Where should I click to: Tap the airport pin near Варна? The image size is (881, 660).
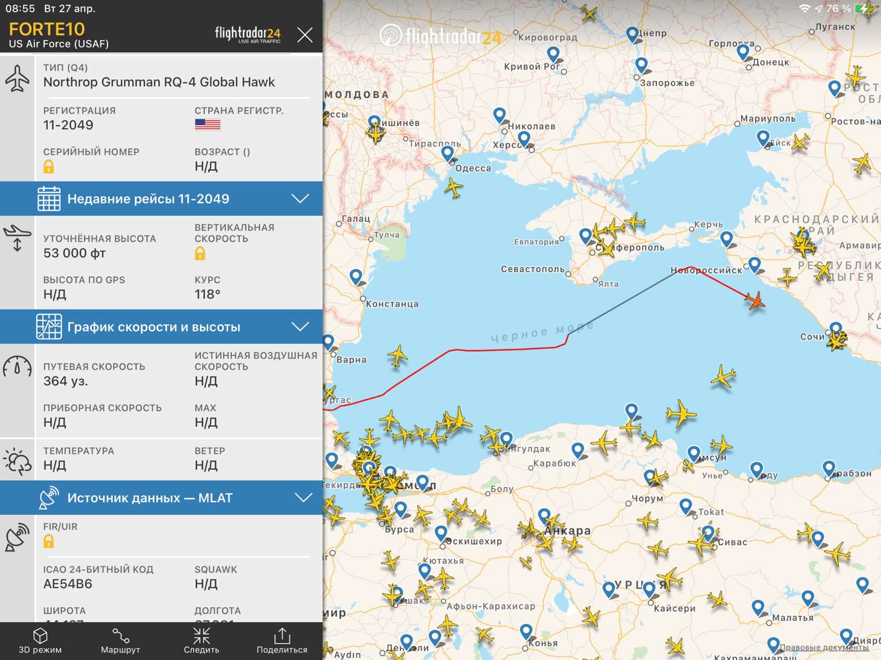pos(328,342)
